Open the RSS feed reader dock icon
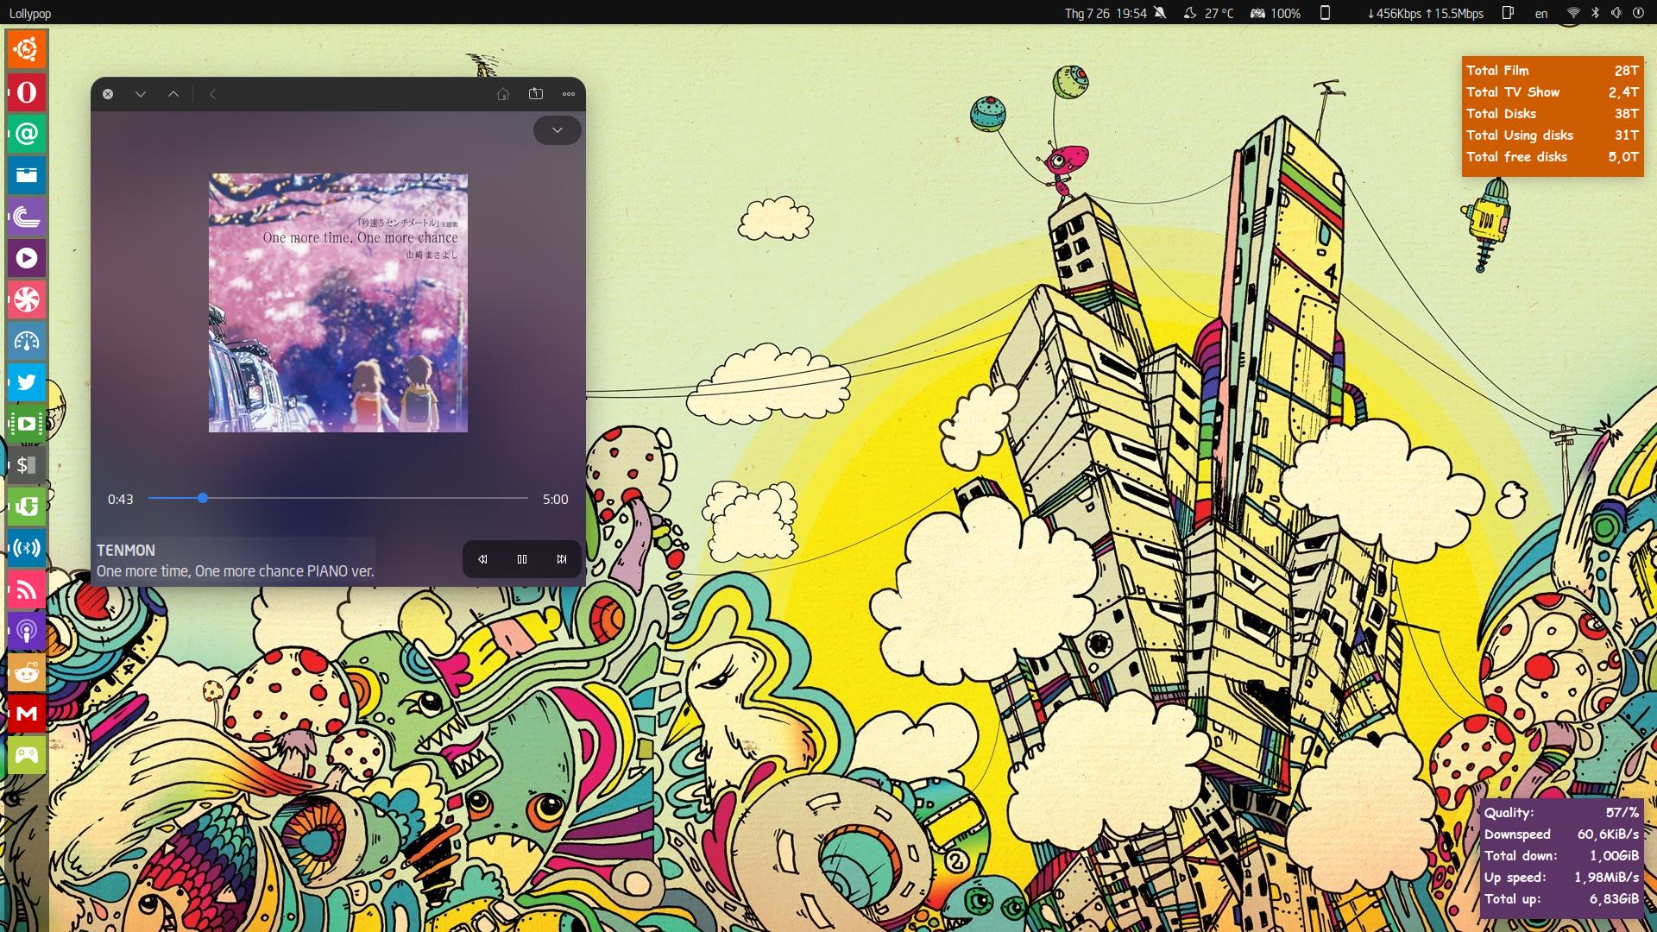 pyautogui.click(x=27, y=589)
